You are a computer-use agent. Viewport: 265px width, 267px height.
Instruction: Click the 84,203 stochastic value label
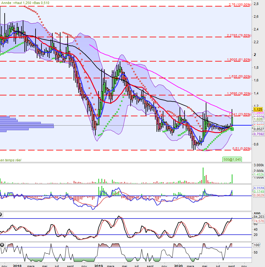click(x=259, y=217)
